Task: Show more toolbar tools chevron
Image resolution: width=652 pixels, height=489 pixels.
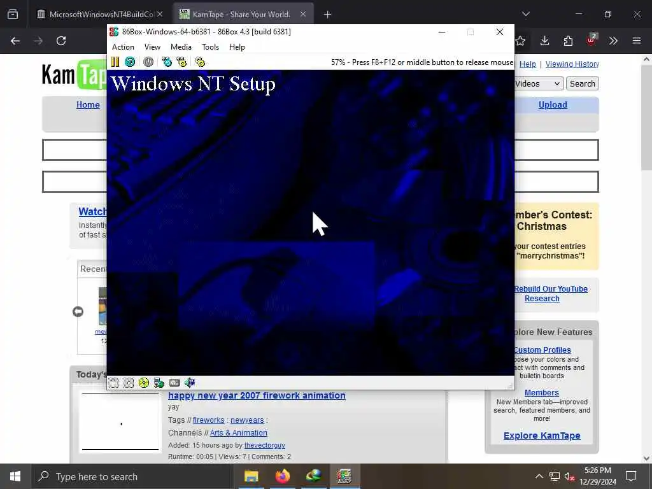Action: click(x=613, y=41)
